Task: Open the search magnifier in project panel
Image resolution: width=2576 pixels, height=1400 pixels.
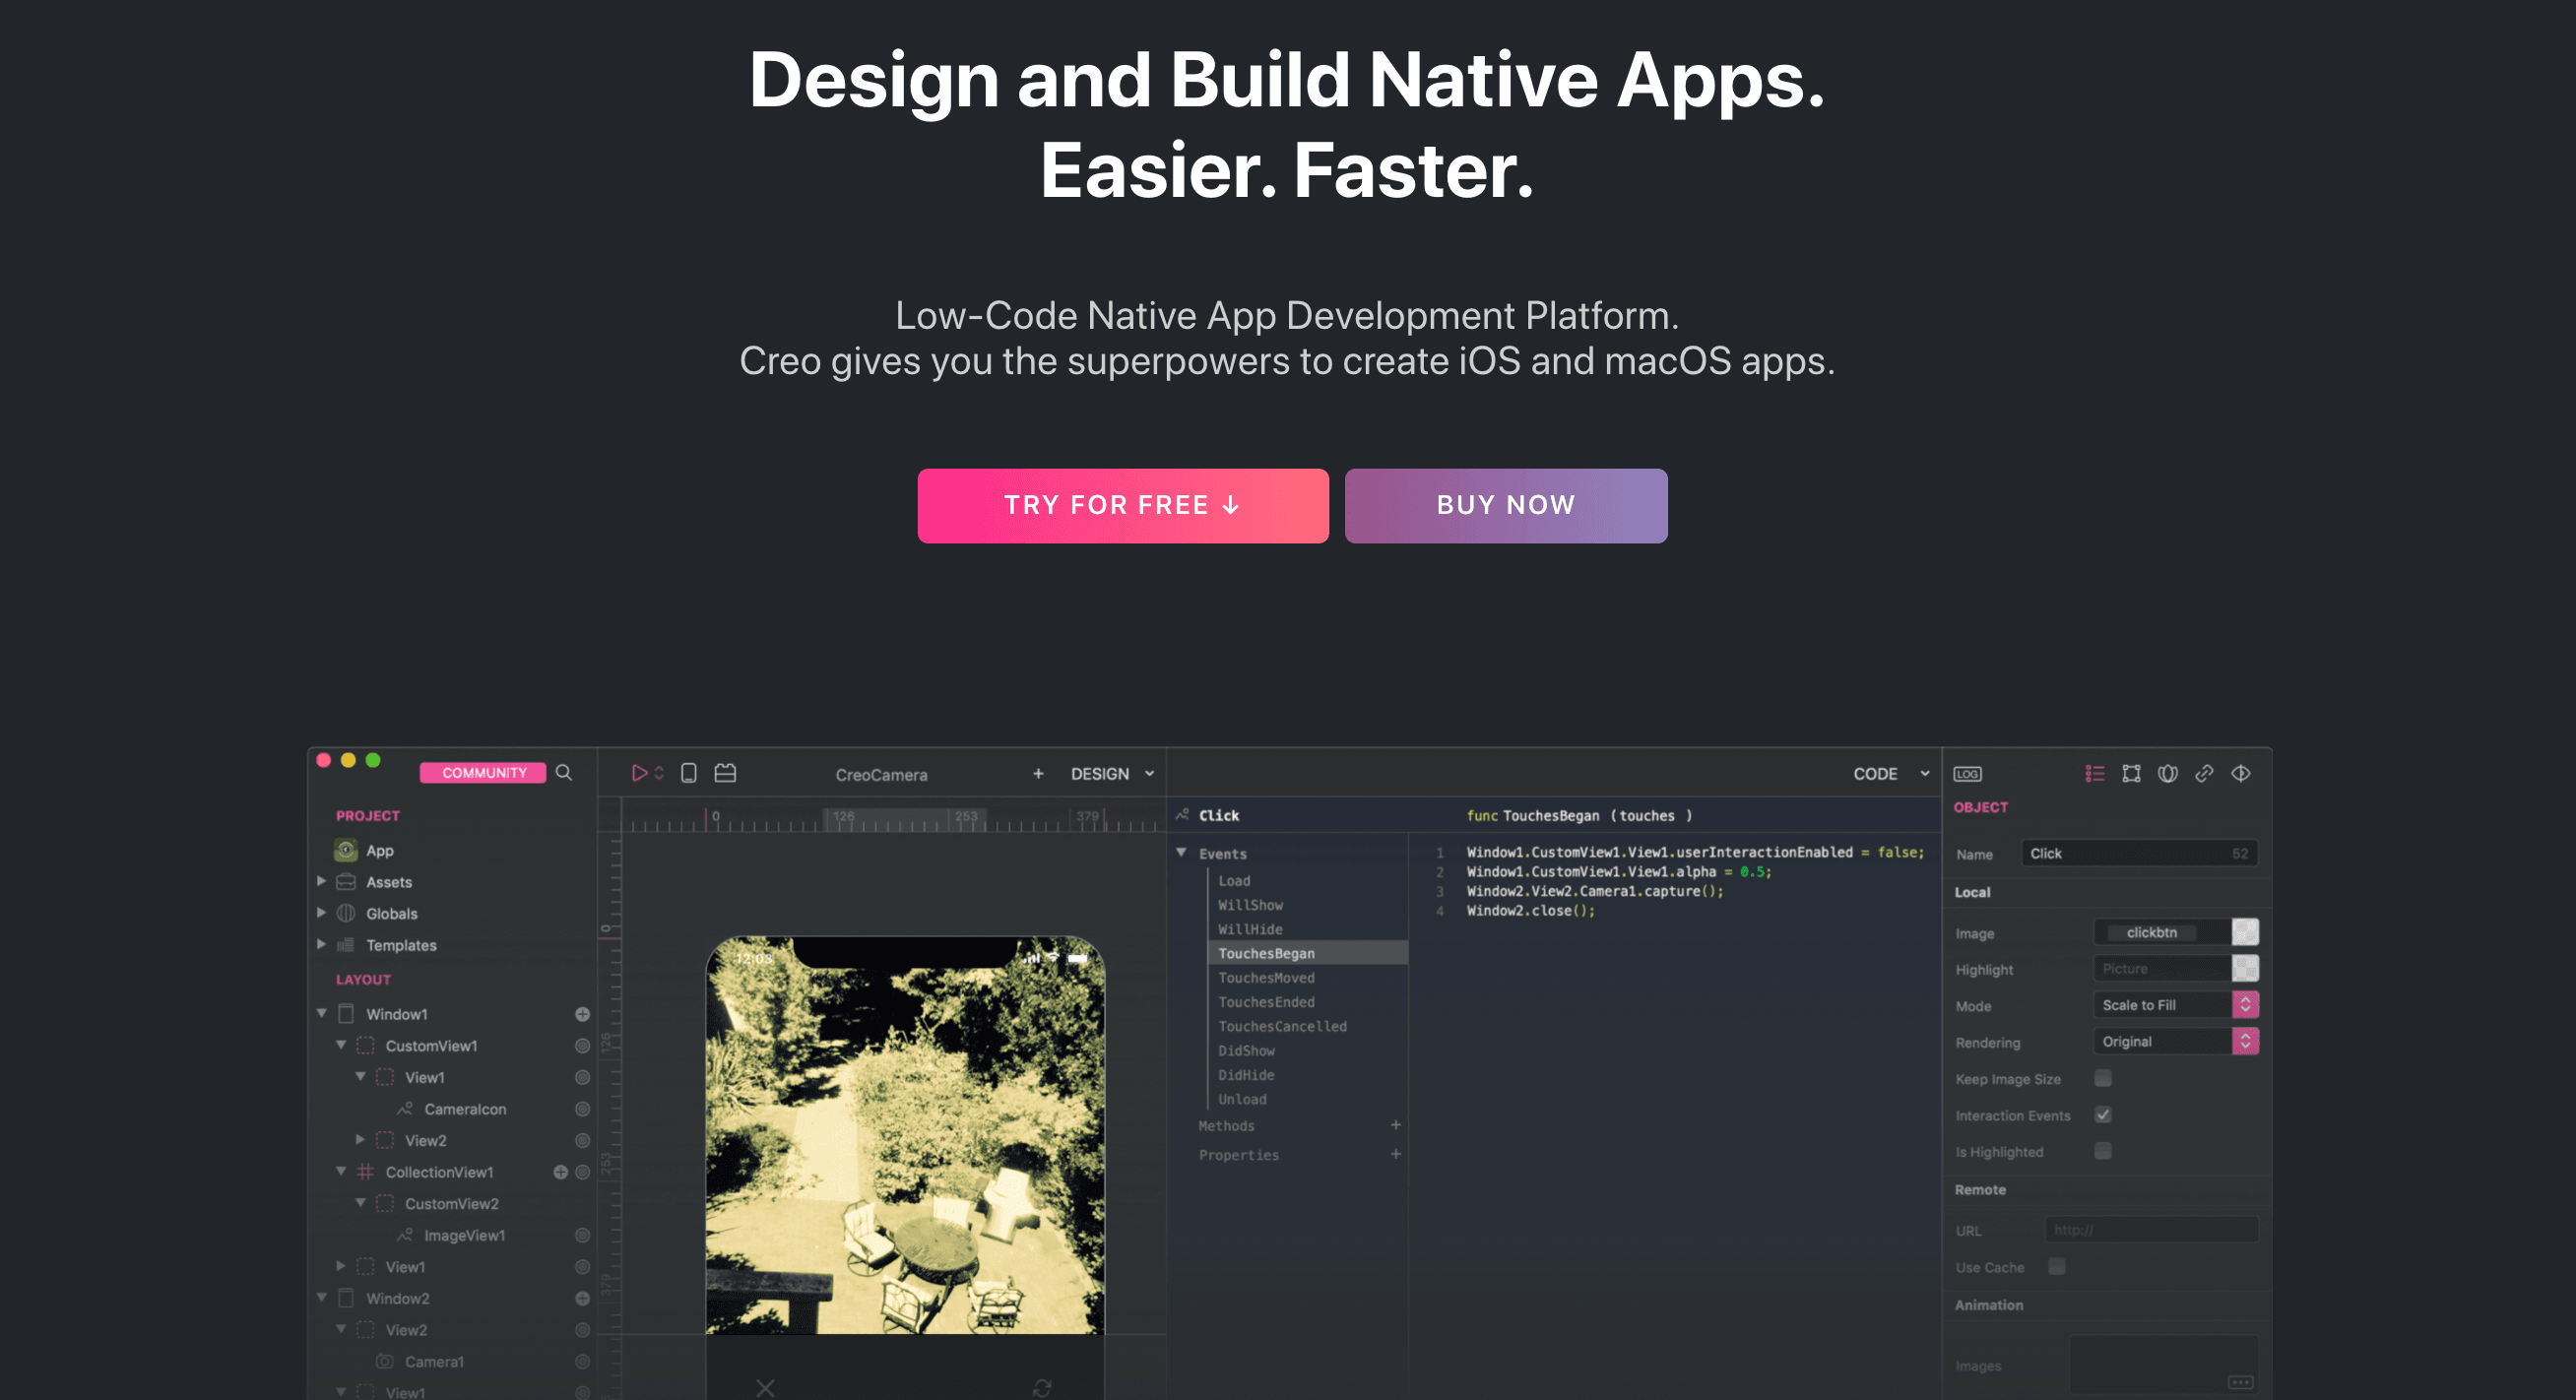Action: [x=564, y=772]
